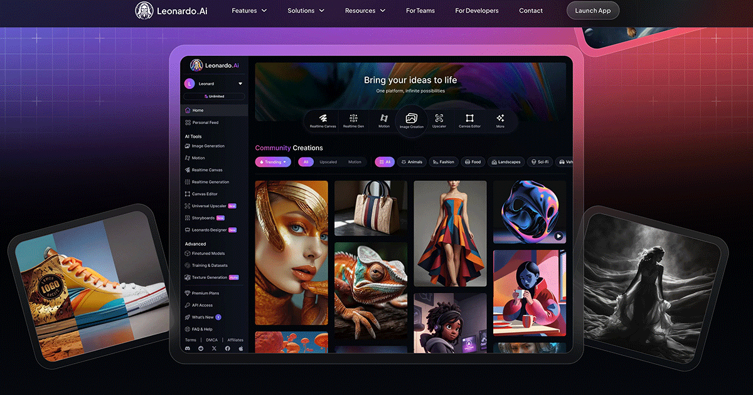Click the Leonardo.Ai logo in the top navigation

171,11
